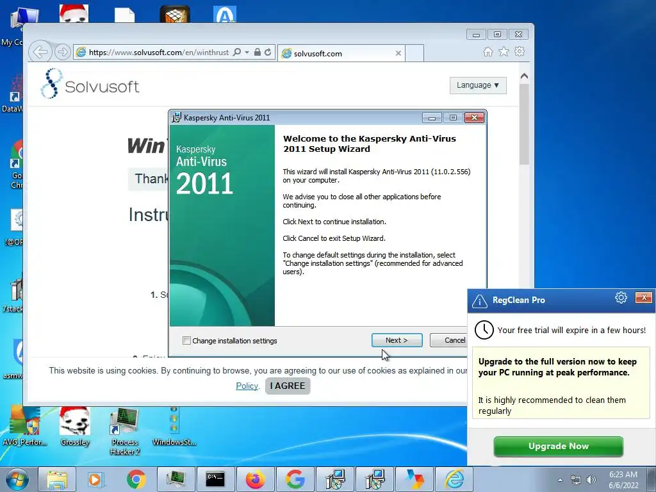Open Windows Media Player from taskbar
This screenshot has height=492, width=656.
click(95, 479)
